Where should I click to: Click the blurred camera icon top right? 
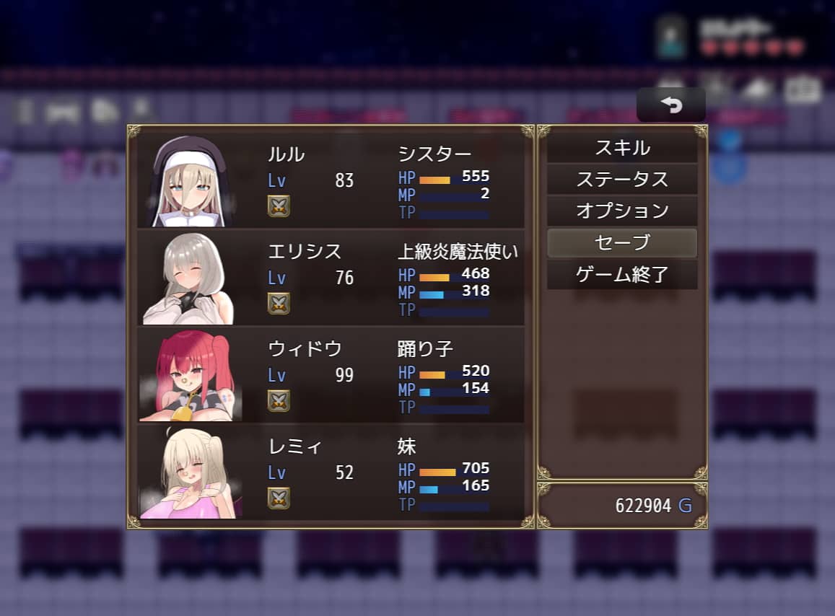coord(802,89)
